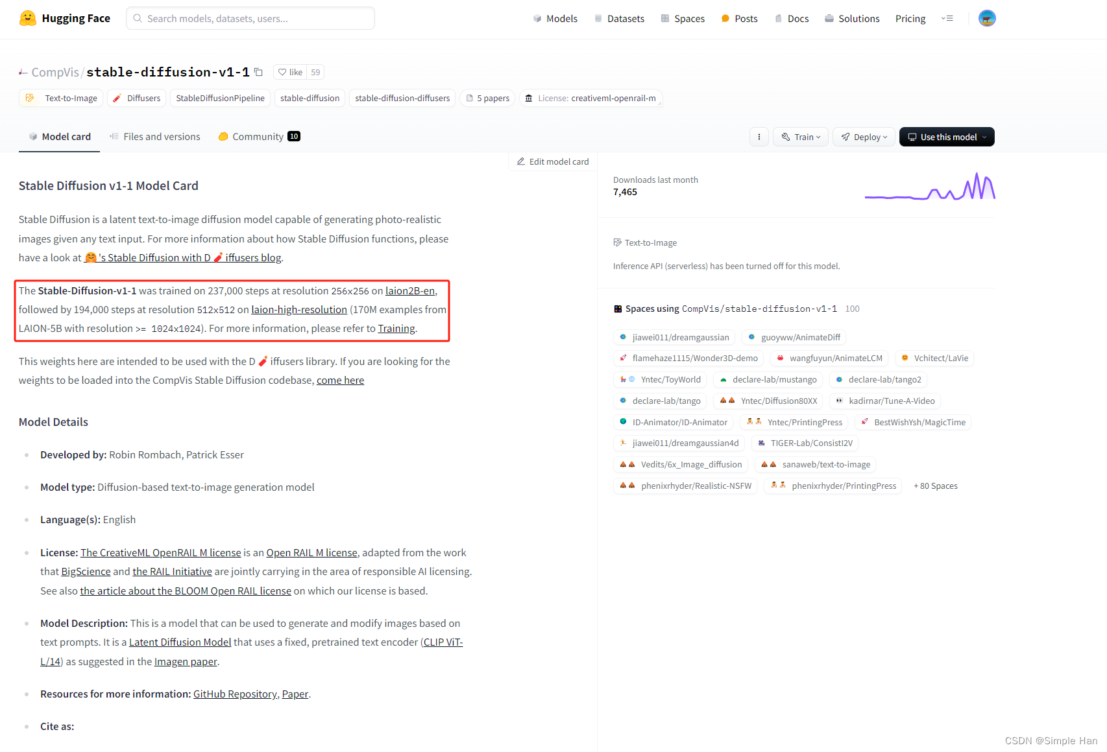The width and height of the screenshot is (1107, 752).
Task: Go to Models in top navigation
Action: click(555, 18)
